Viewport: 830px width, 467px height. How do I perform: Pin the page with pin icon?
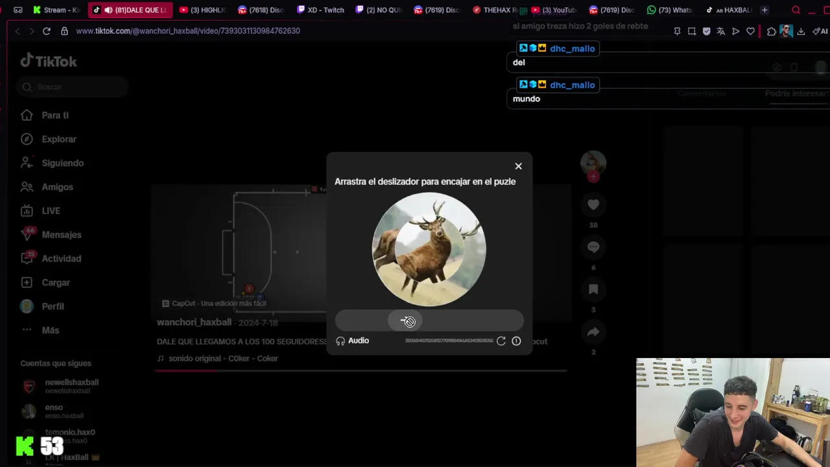[677, 31]
